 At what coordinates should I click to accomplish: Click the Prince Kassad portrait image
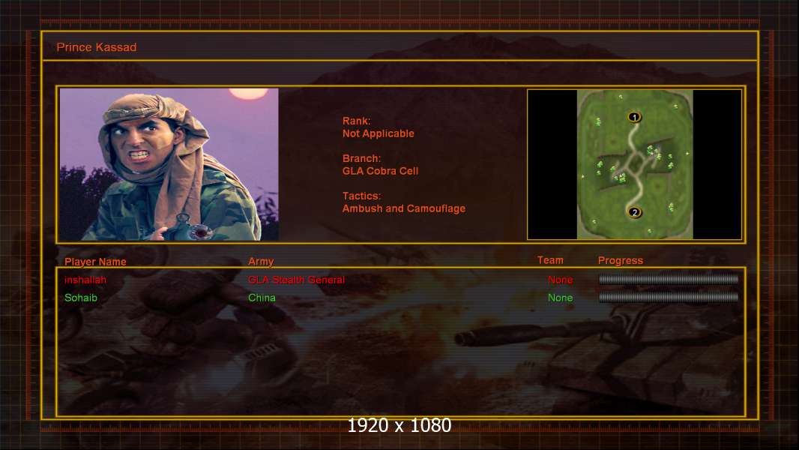169,164
